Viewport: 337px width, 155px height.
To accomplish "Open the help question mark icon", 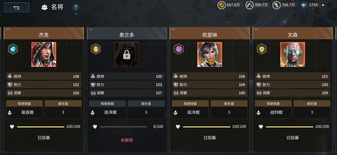I will point(76,7).
